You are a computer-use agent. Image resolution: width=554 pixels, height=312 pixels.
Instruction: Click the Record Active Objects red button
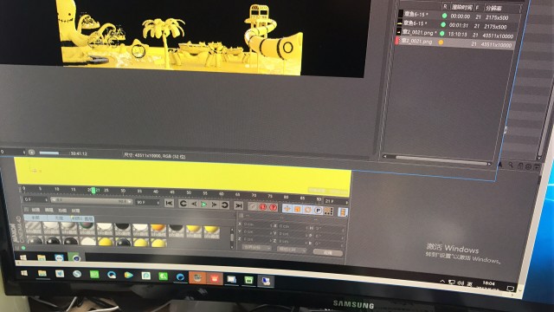click(x=262, y=207)
